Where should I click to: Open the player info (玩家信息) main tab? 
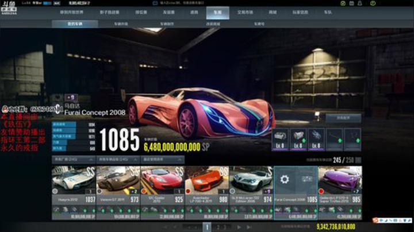[x=300, y=13]
